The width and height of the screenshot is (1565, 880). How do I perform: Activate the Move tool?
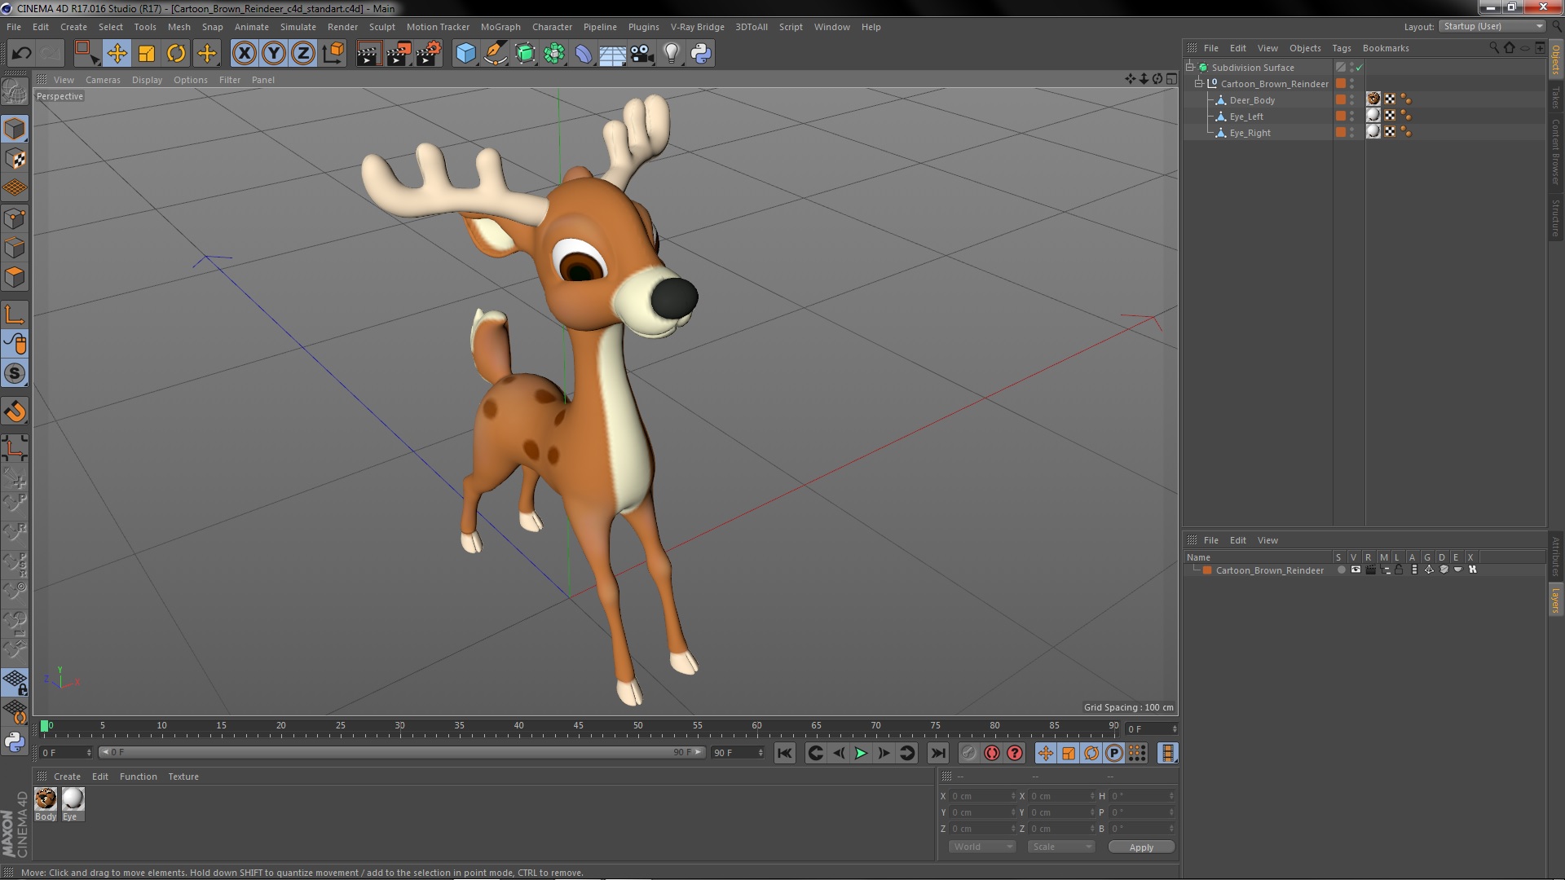point(117,54)
